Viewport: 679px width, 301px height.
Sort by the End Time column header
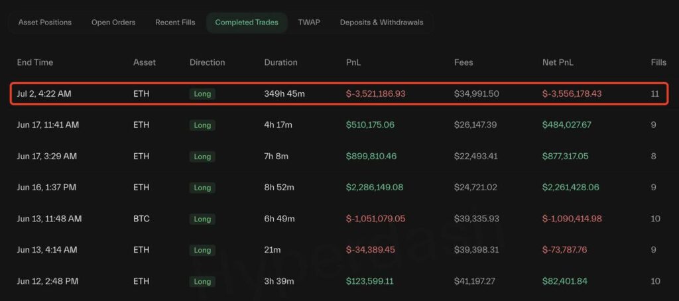tap(35, 62)
